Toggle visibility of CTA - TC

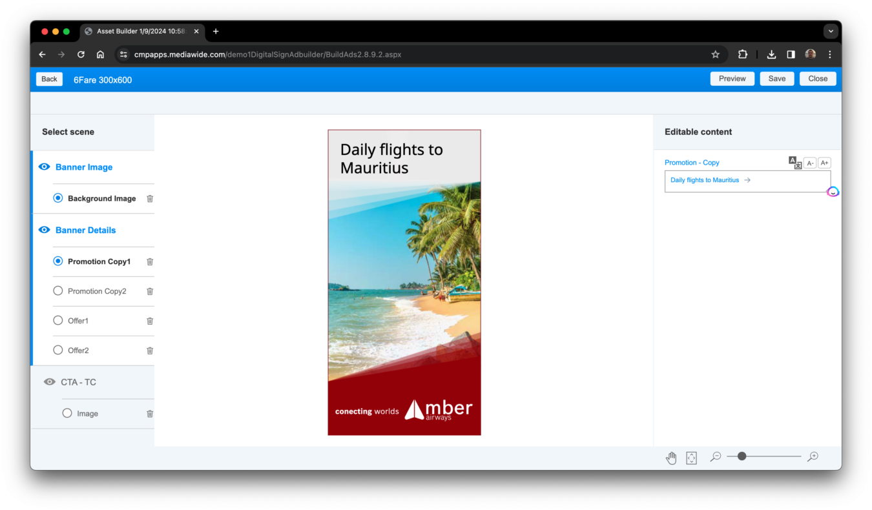(50, 382)
